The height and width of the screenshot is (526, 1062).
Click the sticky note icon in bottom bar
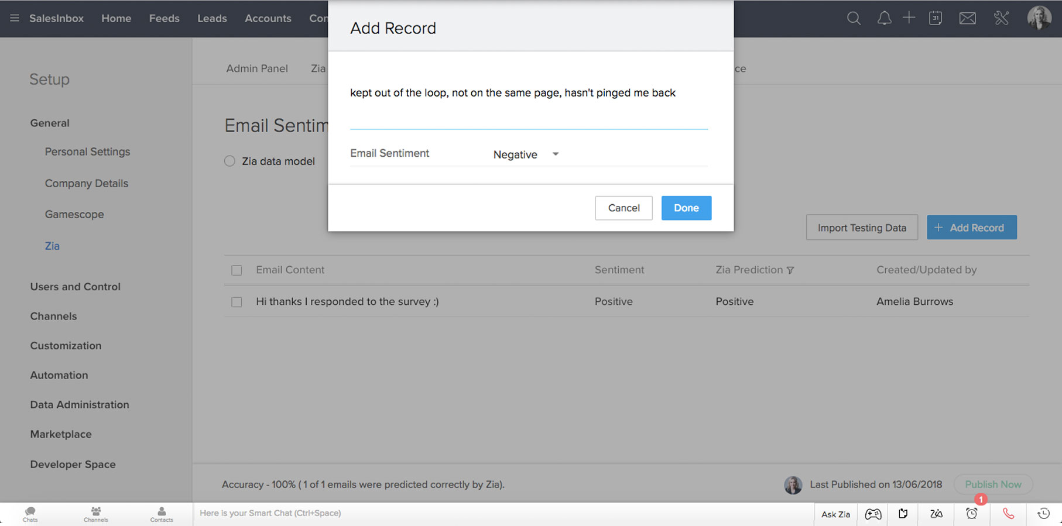tap(903, 514)
